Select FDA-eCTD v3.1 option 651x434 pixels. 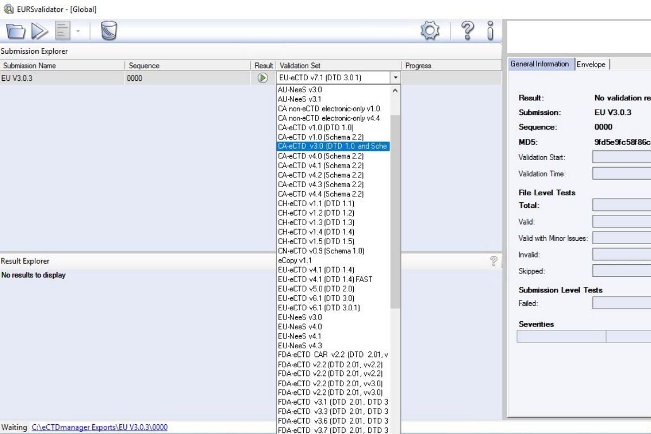[333, 402]
